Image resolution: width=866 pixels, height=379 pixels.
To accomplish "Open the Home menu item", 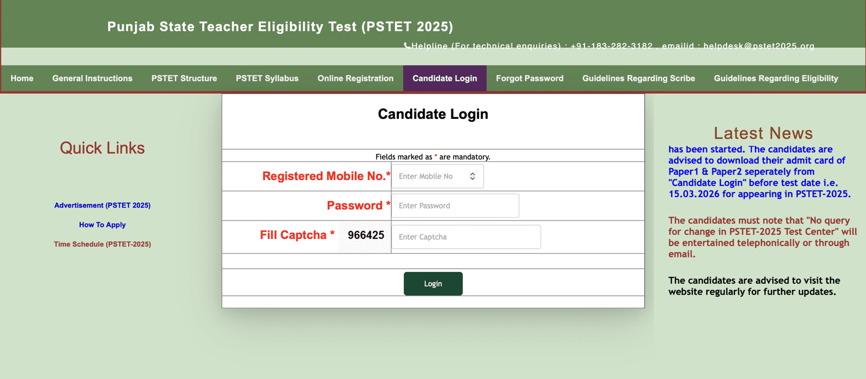I will 22,78.
